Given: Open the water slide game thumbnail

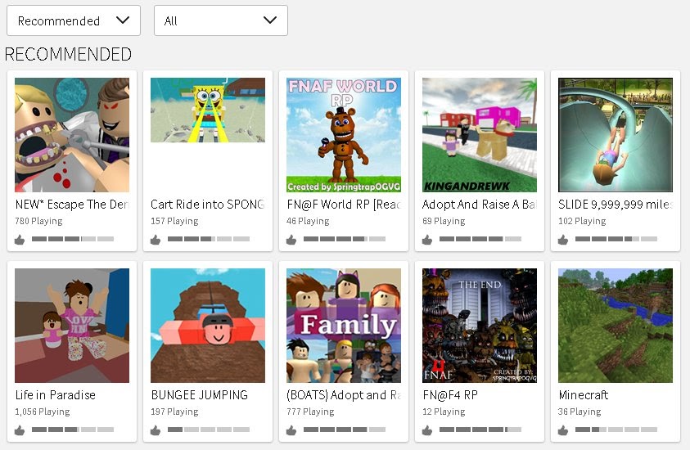Looking at the screenshot, I should coord(616,135).
